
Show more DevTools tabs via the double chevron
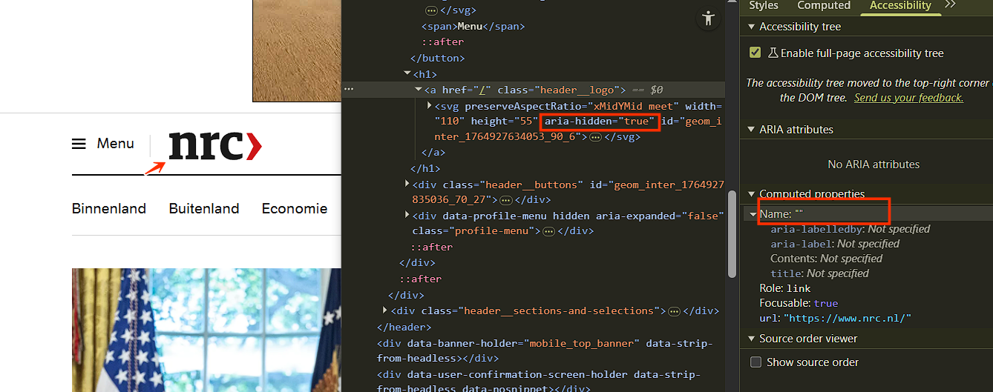tap(950, 5)
